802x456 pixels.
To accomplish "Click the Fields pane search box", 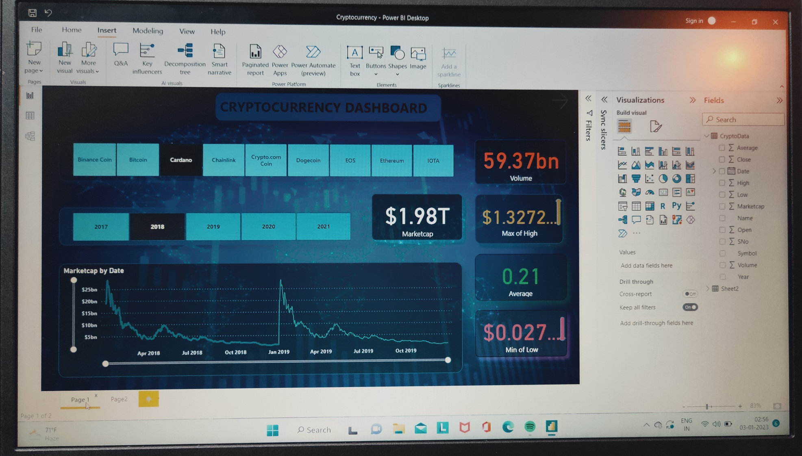I will (x=743, y=119).
